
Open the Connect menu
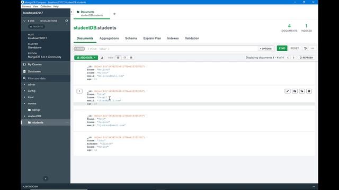click(26, 6)
